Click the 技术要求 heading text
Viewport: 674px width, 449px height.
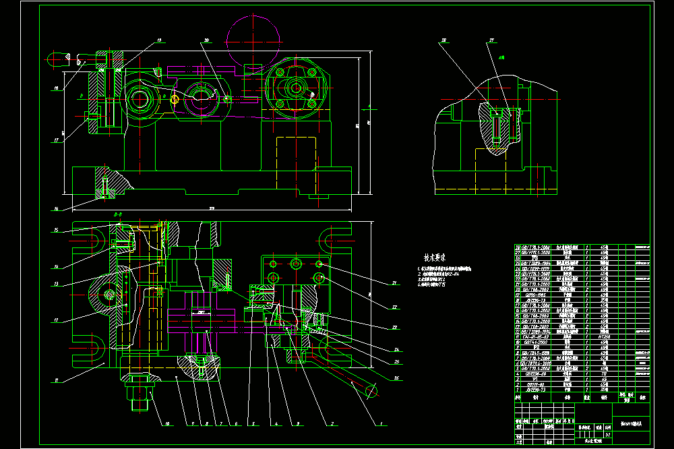[x=435, y=258]
